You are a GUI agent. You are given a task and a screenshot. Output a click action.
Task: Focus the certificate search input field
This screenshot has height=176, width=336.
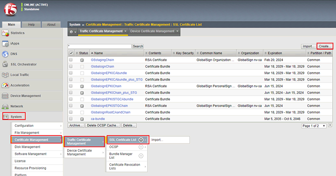[x=100, y=46]
